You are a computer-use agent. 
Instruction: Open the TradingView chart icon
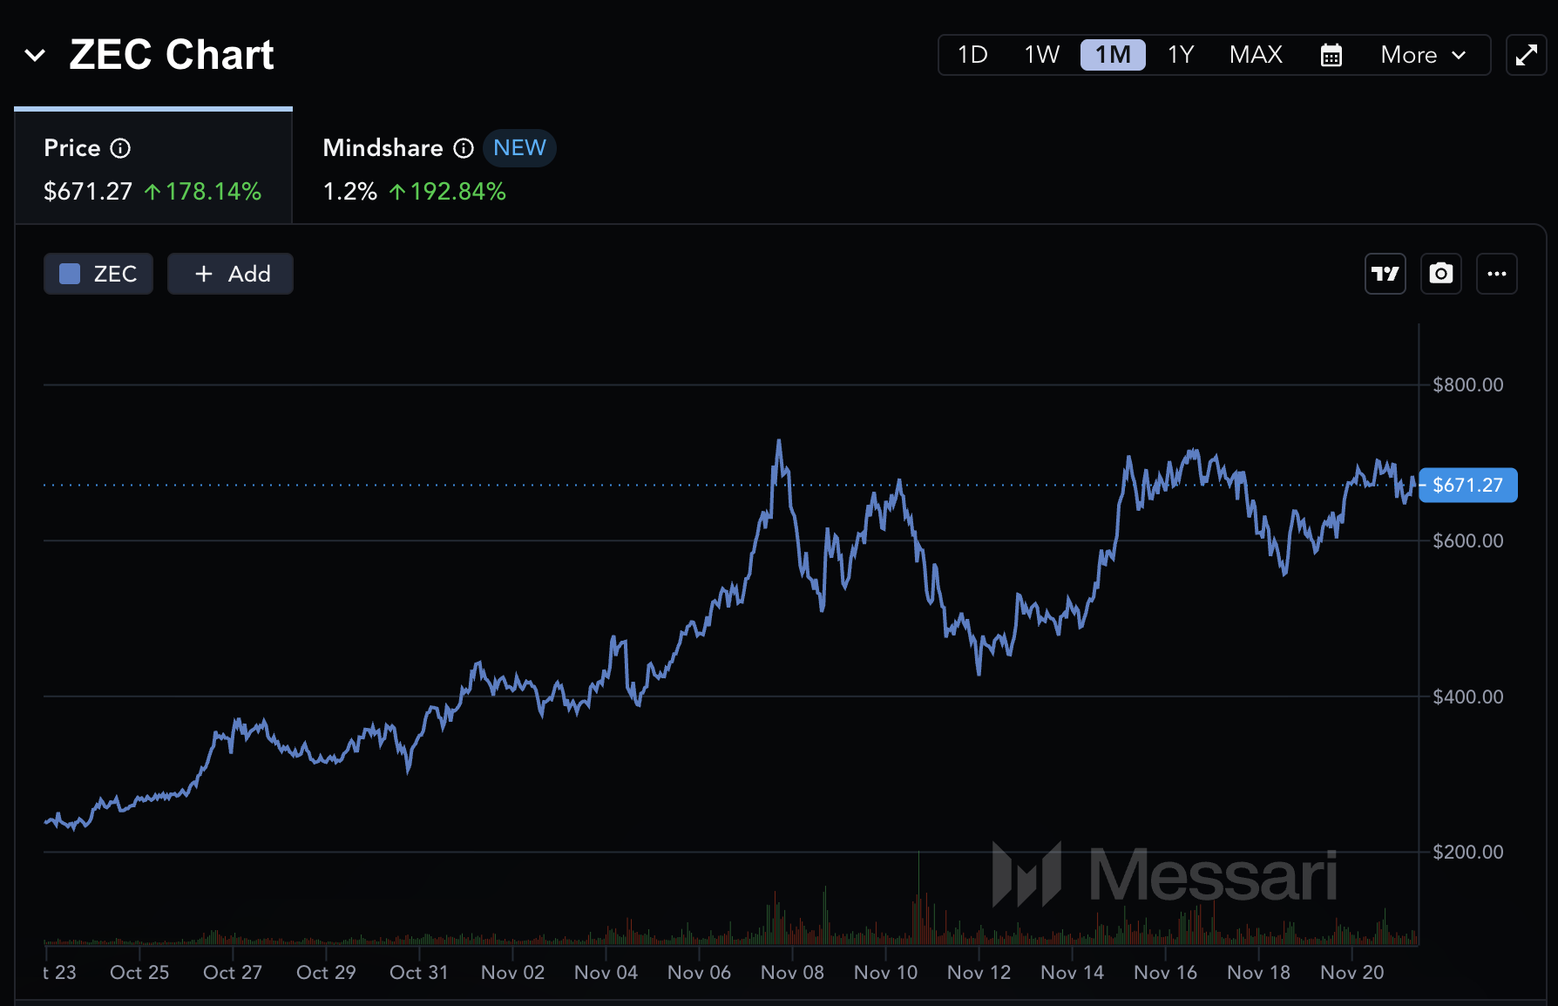[x=1385, y=273]
